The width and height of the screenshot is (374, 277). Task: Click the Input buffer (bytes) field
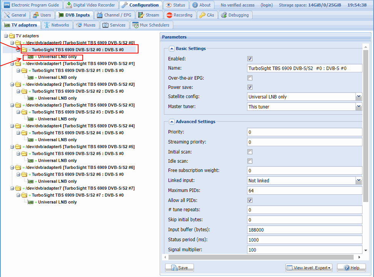305,230
